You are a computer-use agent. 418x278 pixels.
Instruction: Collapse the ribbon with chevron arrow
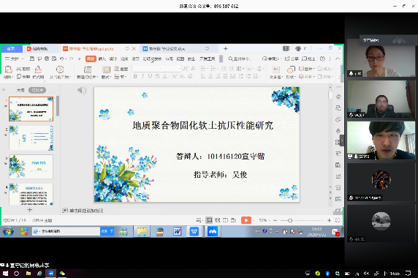click(338, 59)
